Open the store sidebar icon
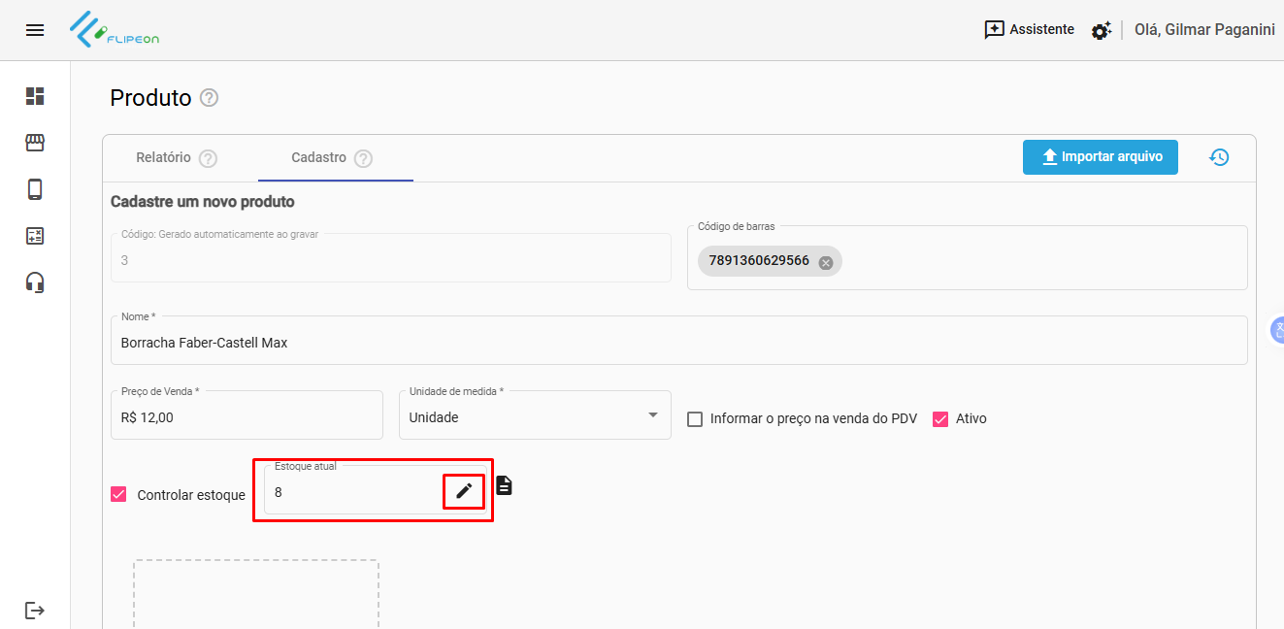 click(x=35, y=143)
